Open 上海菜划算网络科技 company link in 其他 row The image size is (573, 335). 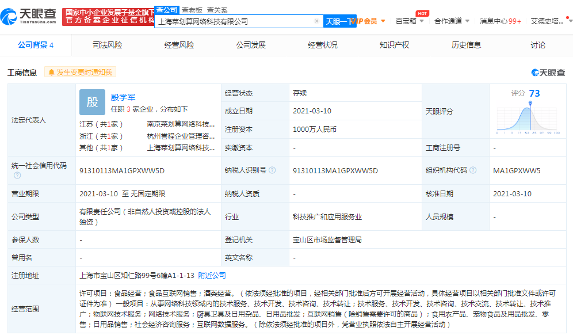(181, 148)
